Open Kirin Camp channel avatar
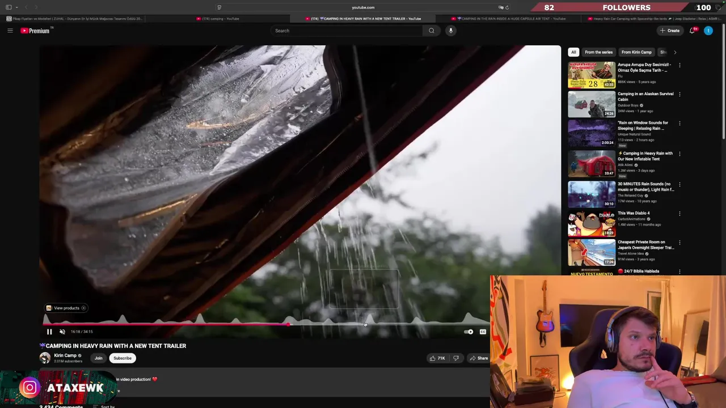Viewport: 726px width, 408px height. [45, 358]
